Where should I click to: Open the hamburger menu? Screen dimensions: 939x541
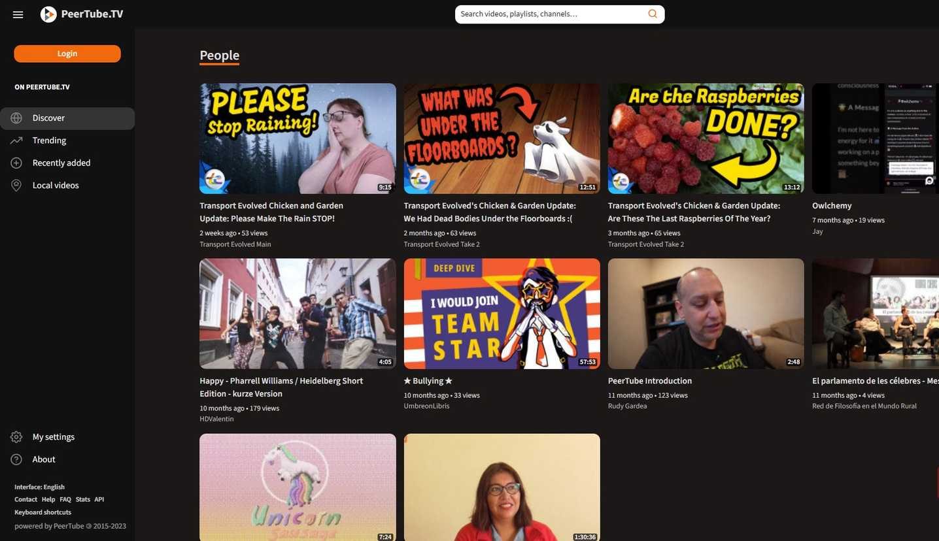tap(18, 14)
